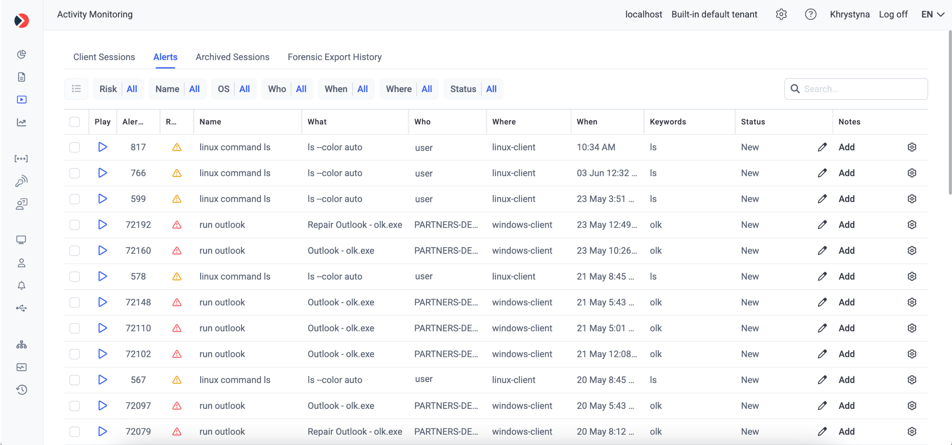
Task: Open the Forensic Export History tab
Action: [x=335, y=57]
